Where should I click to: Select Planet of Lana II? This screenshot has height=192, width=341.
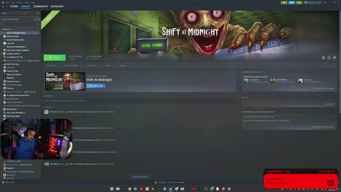(13, 81)
